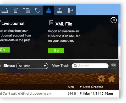Open the tag icon in toolbar
The height and width of the screenshot is (103, 126).
point(38,10)
